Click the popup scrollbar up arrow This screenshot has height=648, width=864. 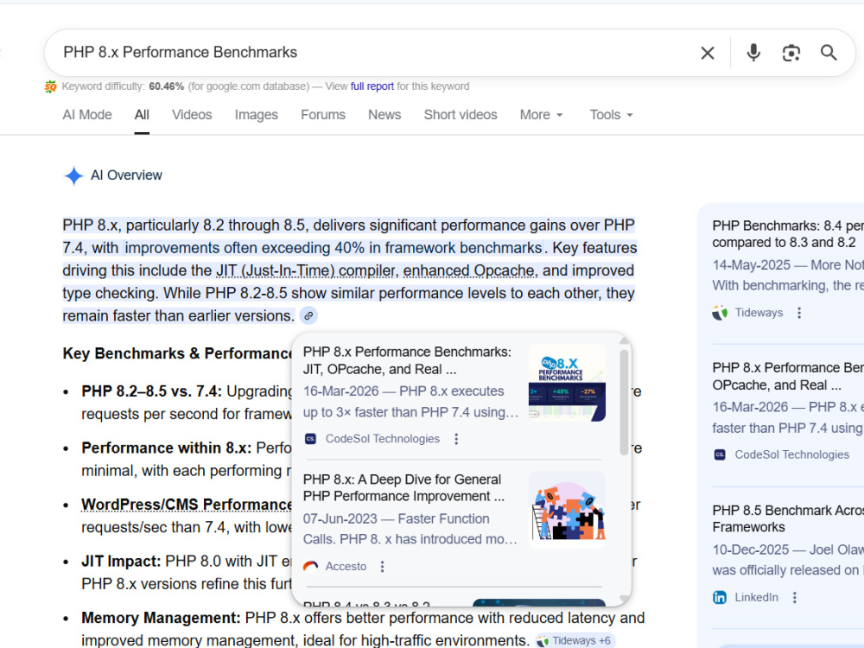[625, 340]
